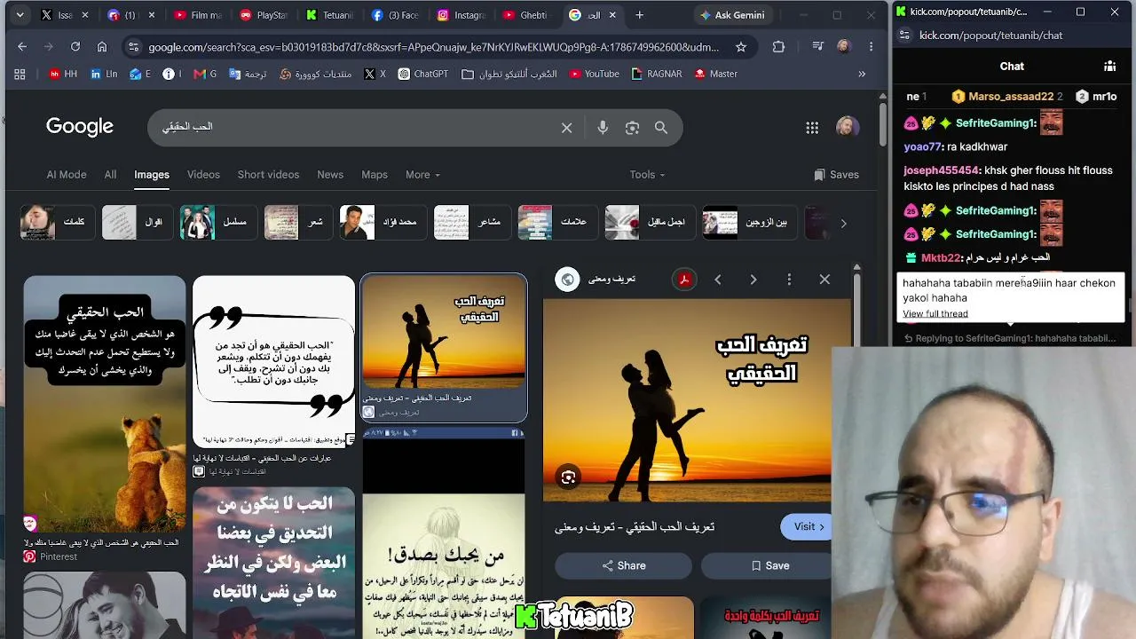Viewport: 1136px width, 639px height.
Task: Submit search with the magnifier icon
Action: point(661,128)
